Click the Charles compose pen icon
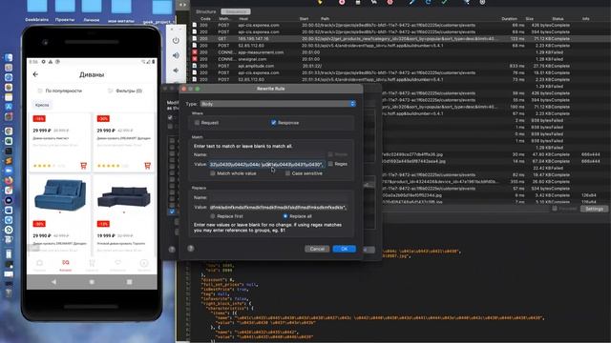This screenshot has height=343, width=611. point(411,2)
